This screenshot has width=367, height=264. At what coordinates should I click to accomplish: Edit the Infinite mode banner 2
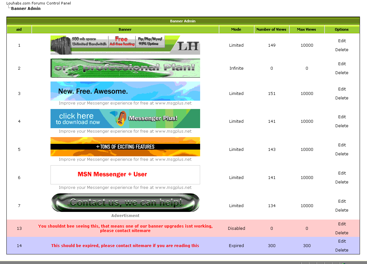342,64
